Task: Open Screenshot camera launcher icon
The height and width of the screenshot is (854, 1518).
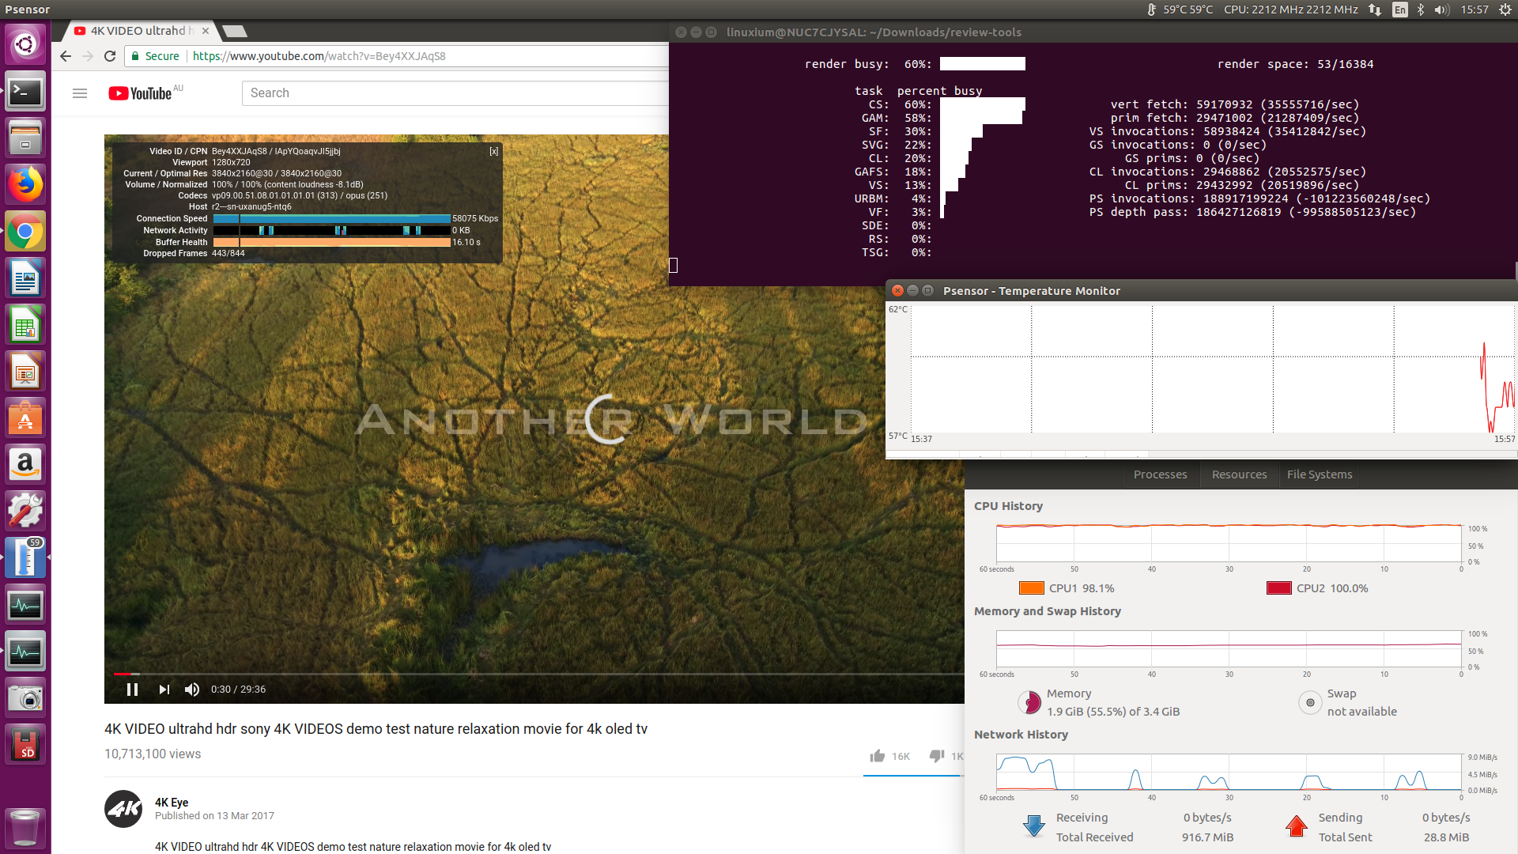Action: click(25, 699)
